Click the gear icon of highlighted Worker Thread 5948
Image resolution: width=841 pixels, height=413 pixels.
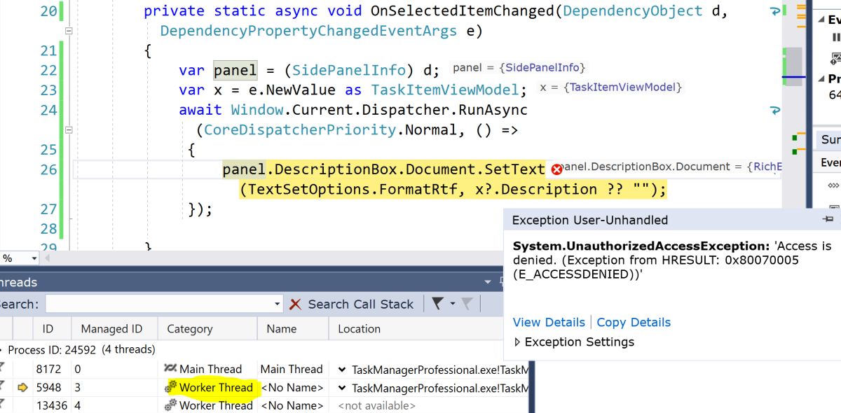(x=171, y=387)
